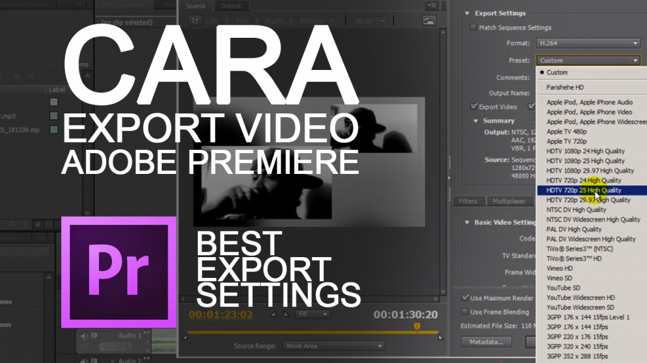Viewport: 647px width, 363px height.
Task: Choose the Vimeo SD preset
Action: pos(592,278)
